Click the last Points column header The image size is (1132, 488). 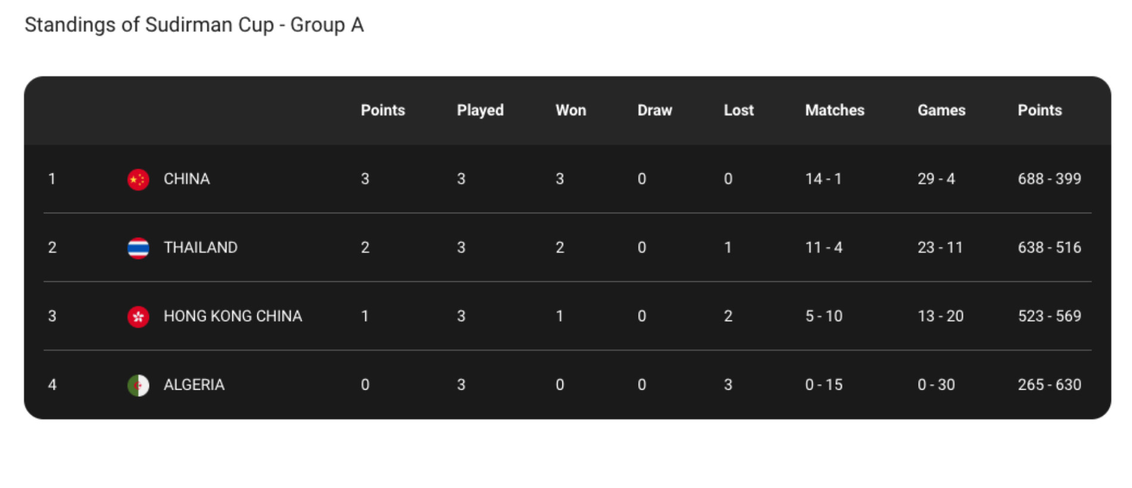1040,110
